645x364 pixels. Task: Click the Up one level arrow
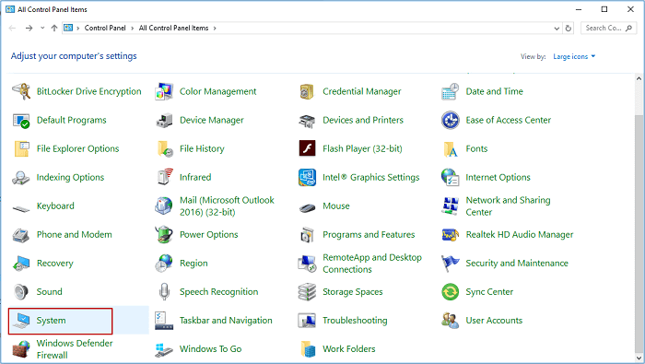click(53, 28)
